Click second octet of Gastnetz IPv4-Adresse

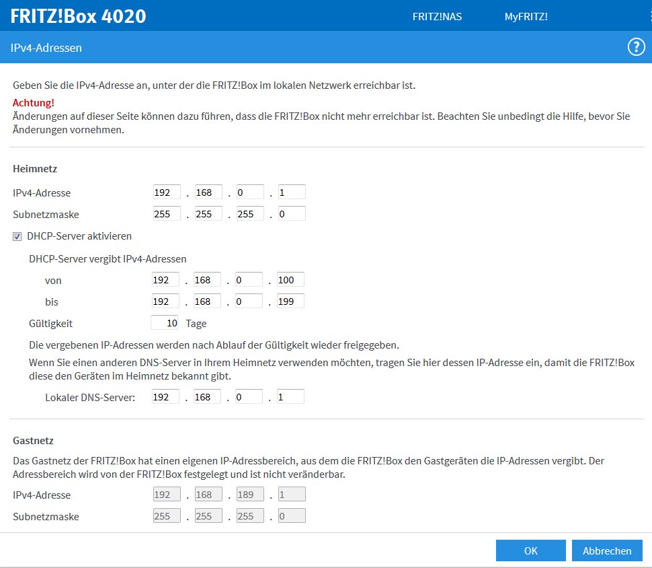click(x=208, y=494)
